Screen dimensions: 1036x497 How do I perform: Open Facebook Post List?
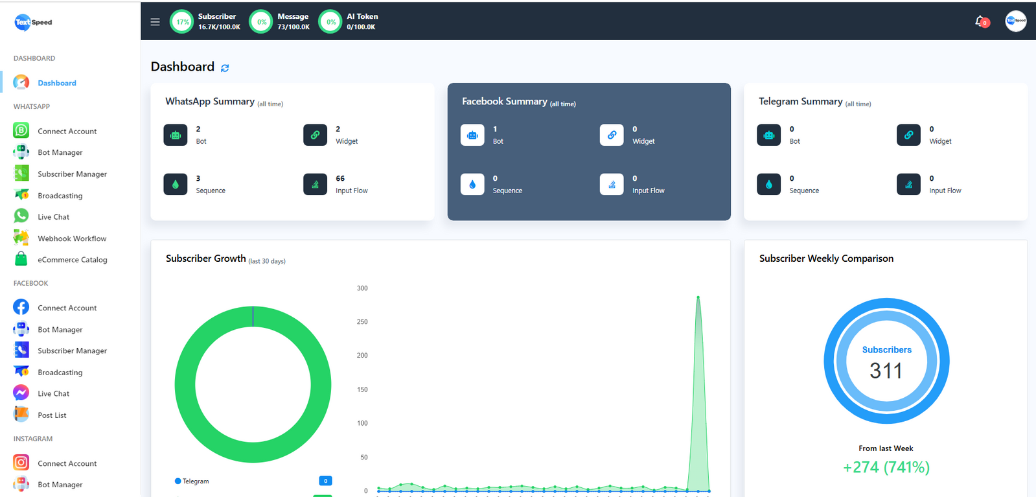click(x=52, y=415)
